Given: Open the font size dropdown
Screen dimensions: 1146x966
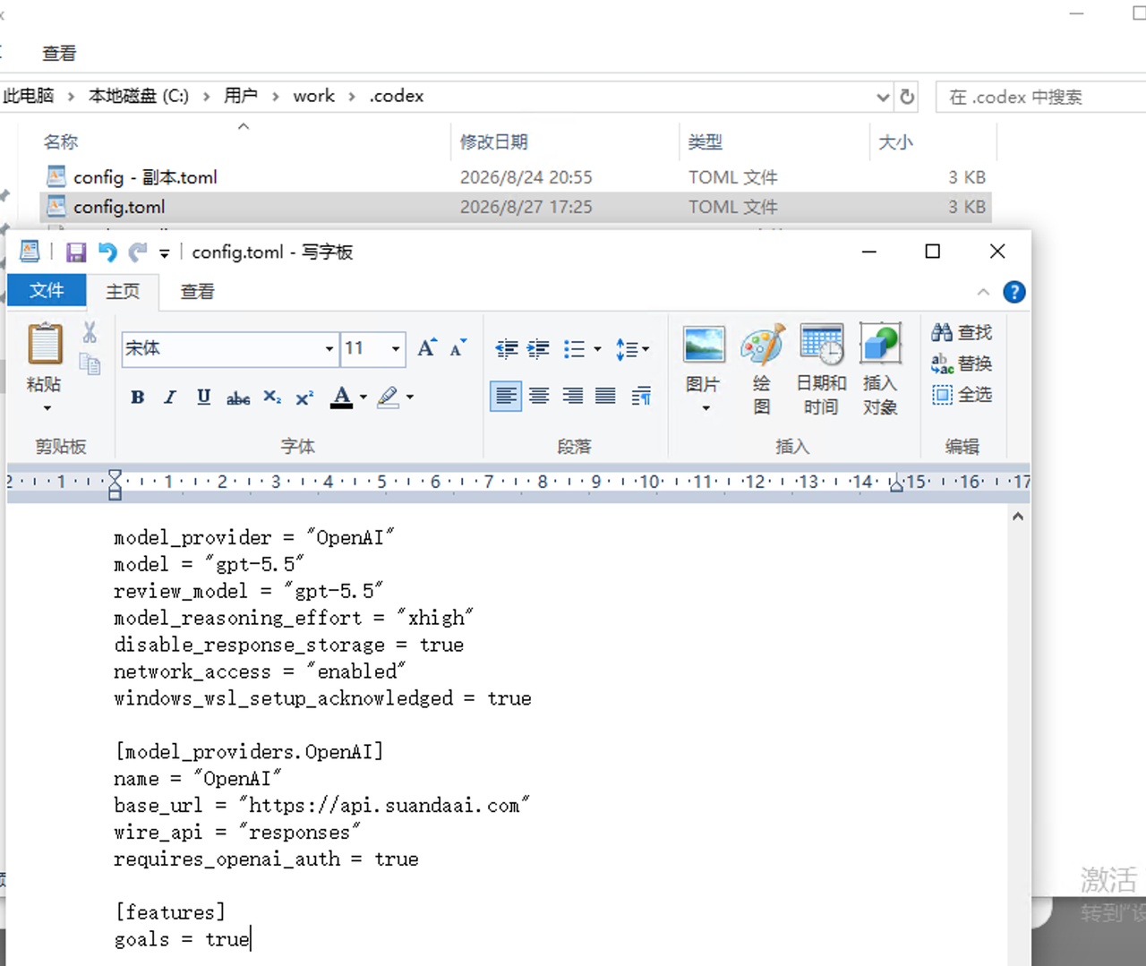Looking at the screenshot, I should (x=396, y=349).
